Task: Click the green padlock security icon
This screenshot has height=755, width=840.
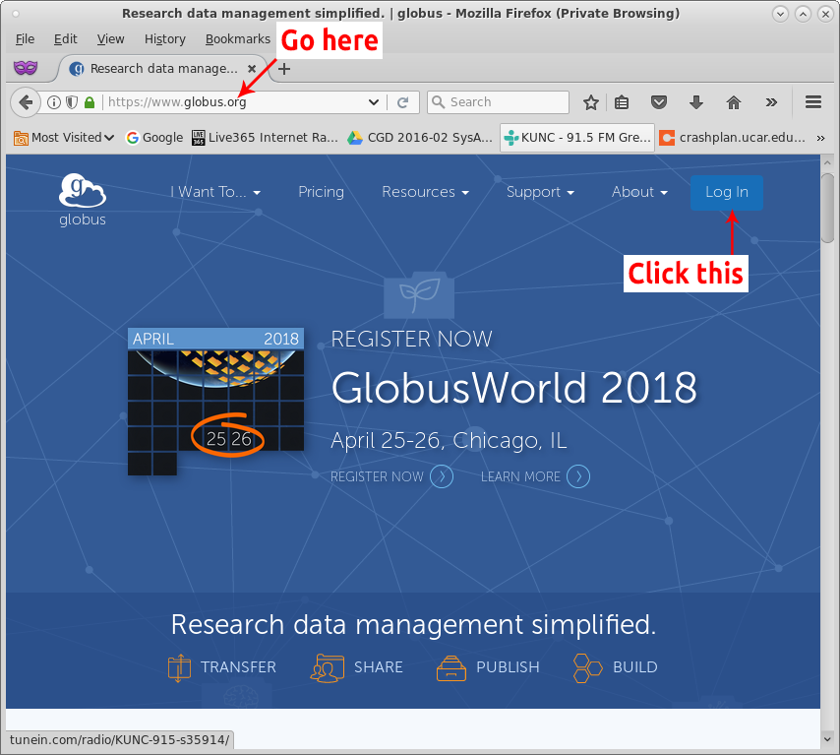Action: [90, 102]
